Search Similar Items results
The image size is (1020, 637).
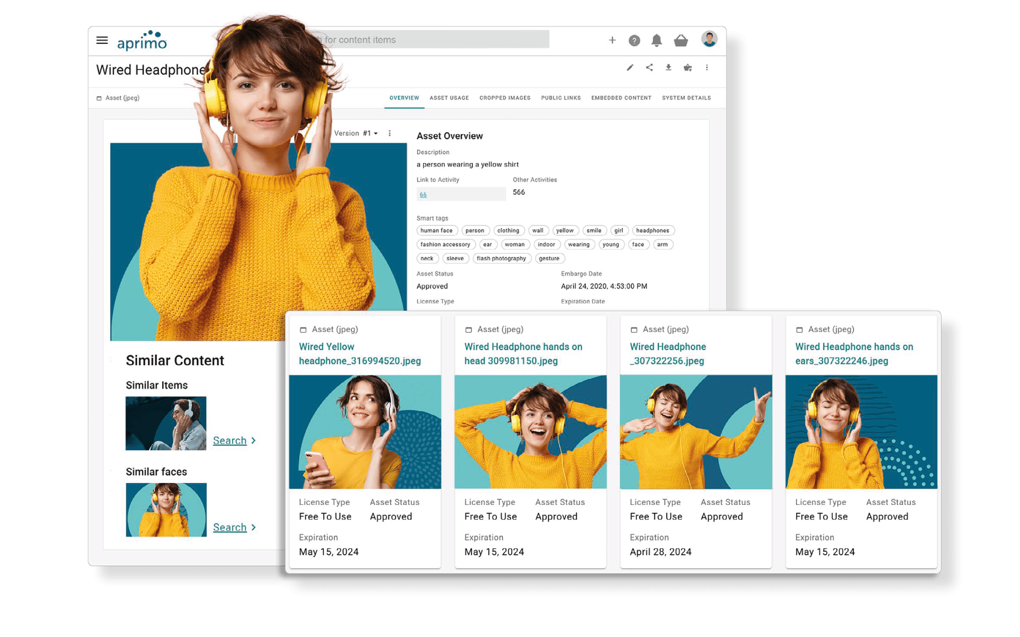[231, 440]
